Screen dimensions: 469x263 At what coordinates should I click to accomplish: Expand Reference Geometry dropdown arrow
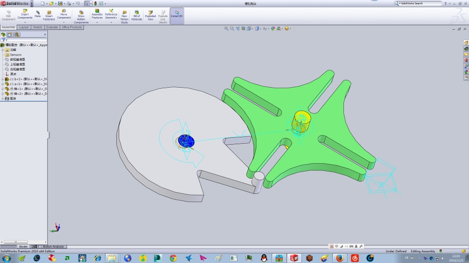[x=111, y=22]
